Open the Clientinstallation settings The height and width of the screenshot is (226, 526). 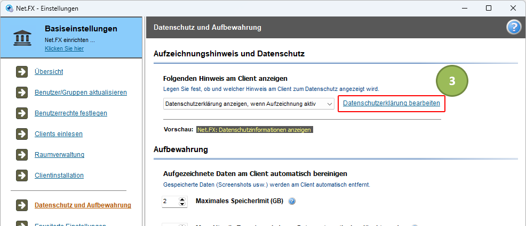pos(59,175)
